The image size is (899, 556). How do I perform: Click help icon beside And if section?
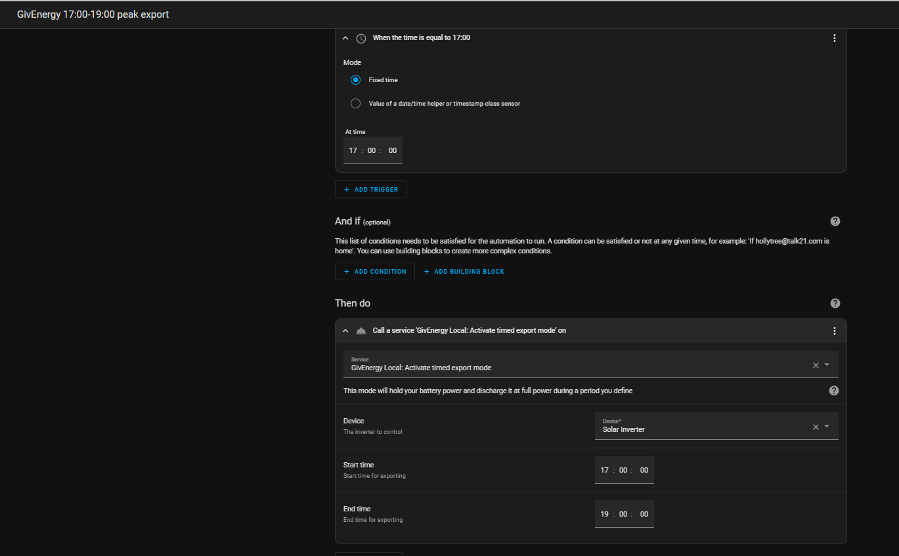(835, 221)
